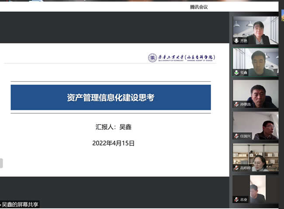Click the blue 资产管理信息化建设思考 title banner
284x209 pixels.
111,98
